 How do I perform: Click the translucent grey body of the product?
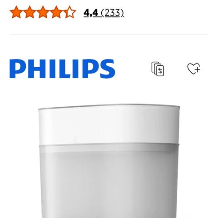109,182
